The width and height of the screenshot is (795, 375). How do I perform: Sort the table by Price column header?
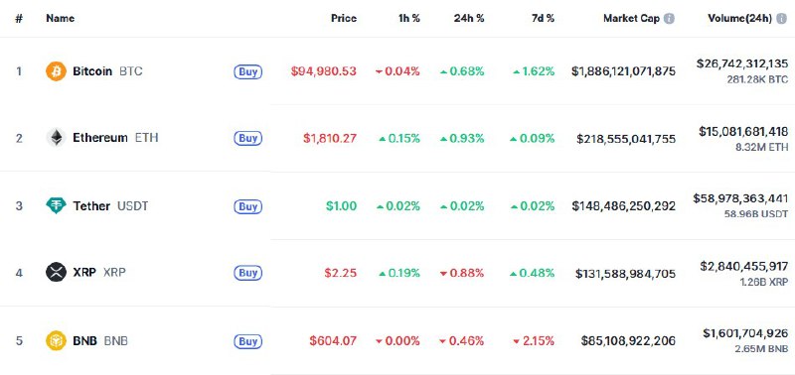[344, 18]
